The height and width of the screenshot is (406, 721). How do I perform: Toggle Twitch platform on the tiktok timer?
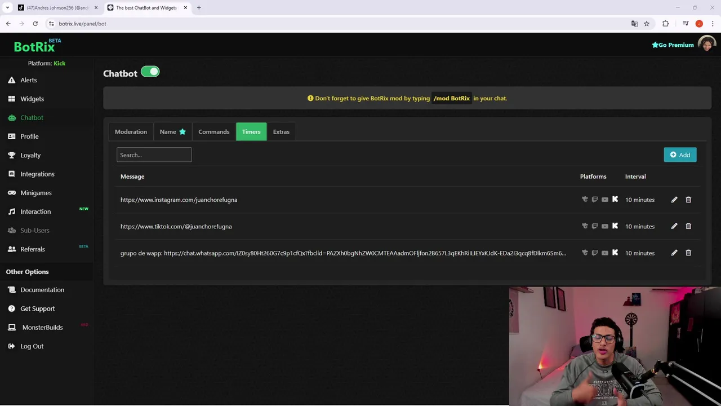pyautogui.click(x=595, y=226)
